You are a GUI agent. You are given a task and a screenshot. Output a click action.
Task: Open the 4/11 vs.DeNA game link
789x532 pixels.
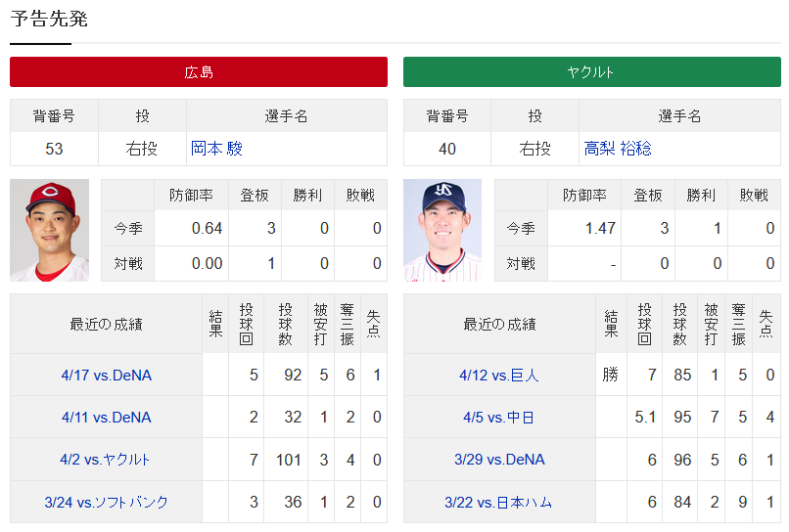(x=107, y=418)
